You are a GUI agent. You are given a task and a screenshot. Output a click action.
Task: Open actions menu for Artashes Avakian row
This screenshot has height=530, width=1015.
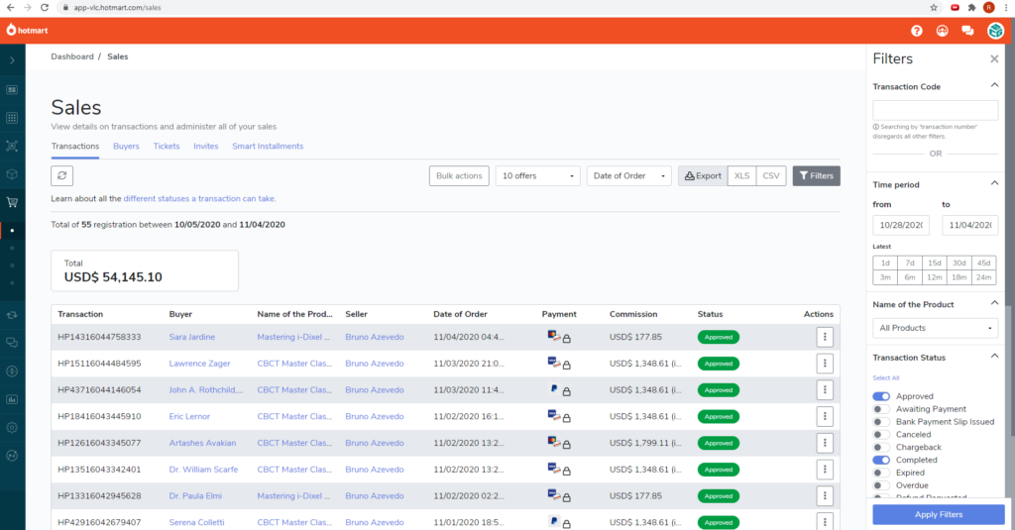point(825,443)
